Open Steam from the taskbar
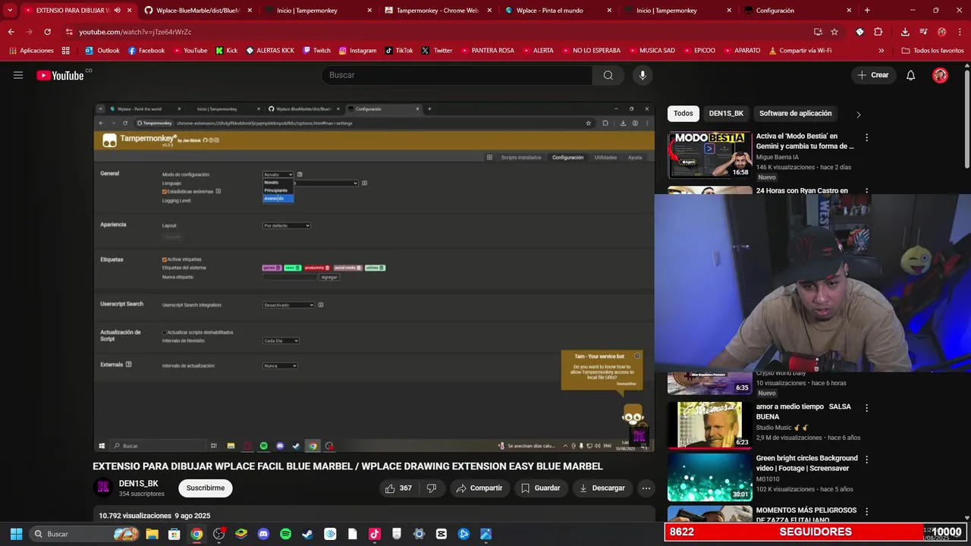The height and width of the screenshot is (546, 971). coord(307,534)
